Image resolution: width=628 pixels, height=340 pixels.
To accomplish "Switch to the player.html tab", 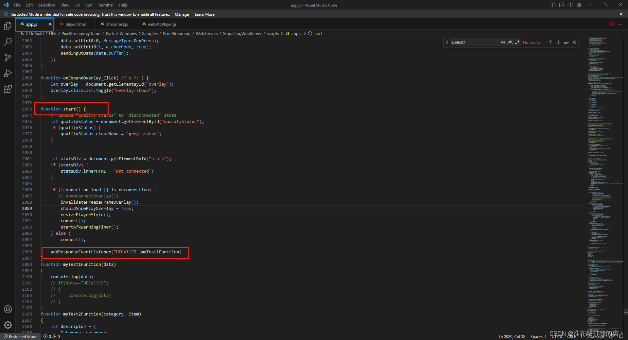I will tap(76, 24).
